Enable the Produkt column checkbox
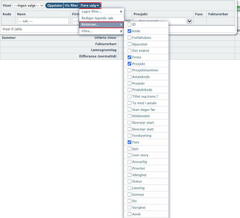Viewport: 240px width, 218px height. click(x=130, y=83)
